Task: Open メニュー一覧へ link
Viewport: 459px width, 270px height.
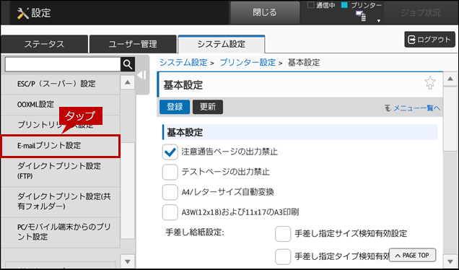Action: 416,108
